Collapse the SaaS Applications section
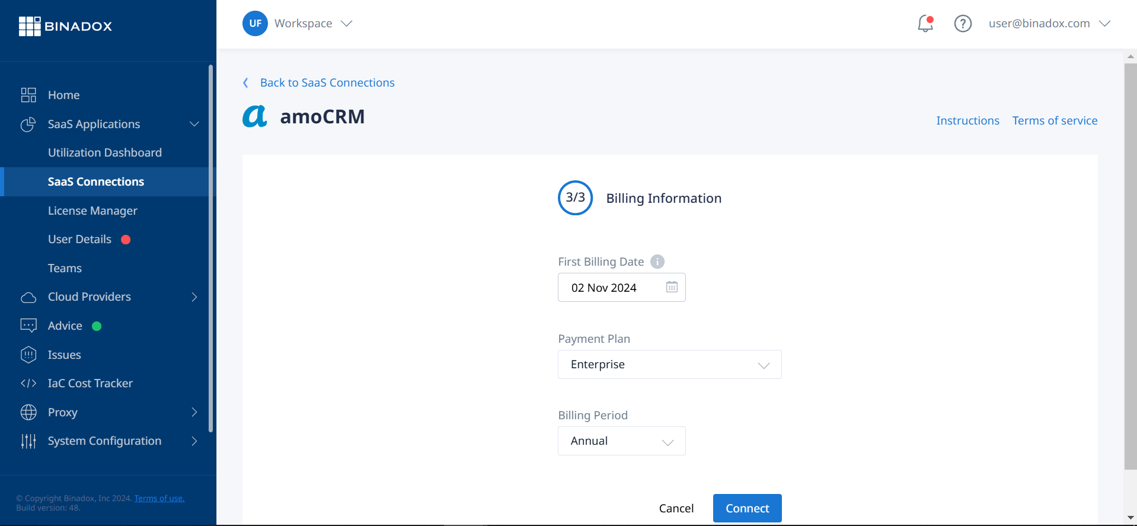 pos(194,124)
